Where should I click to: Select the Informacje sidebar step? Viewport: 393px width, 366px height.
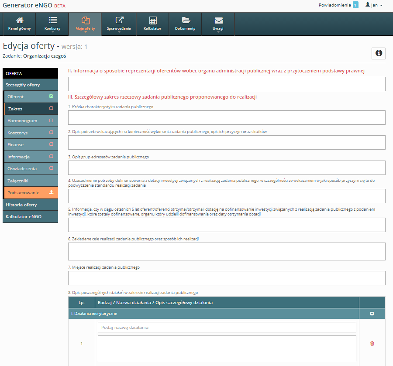(x=31, y=157)
